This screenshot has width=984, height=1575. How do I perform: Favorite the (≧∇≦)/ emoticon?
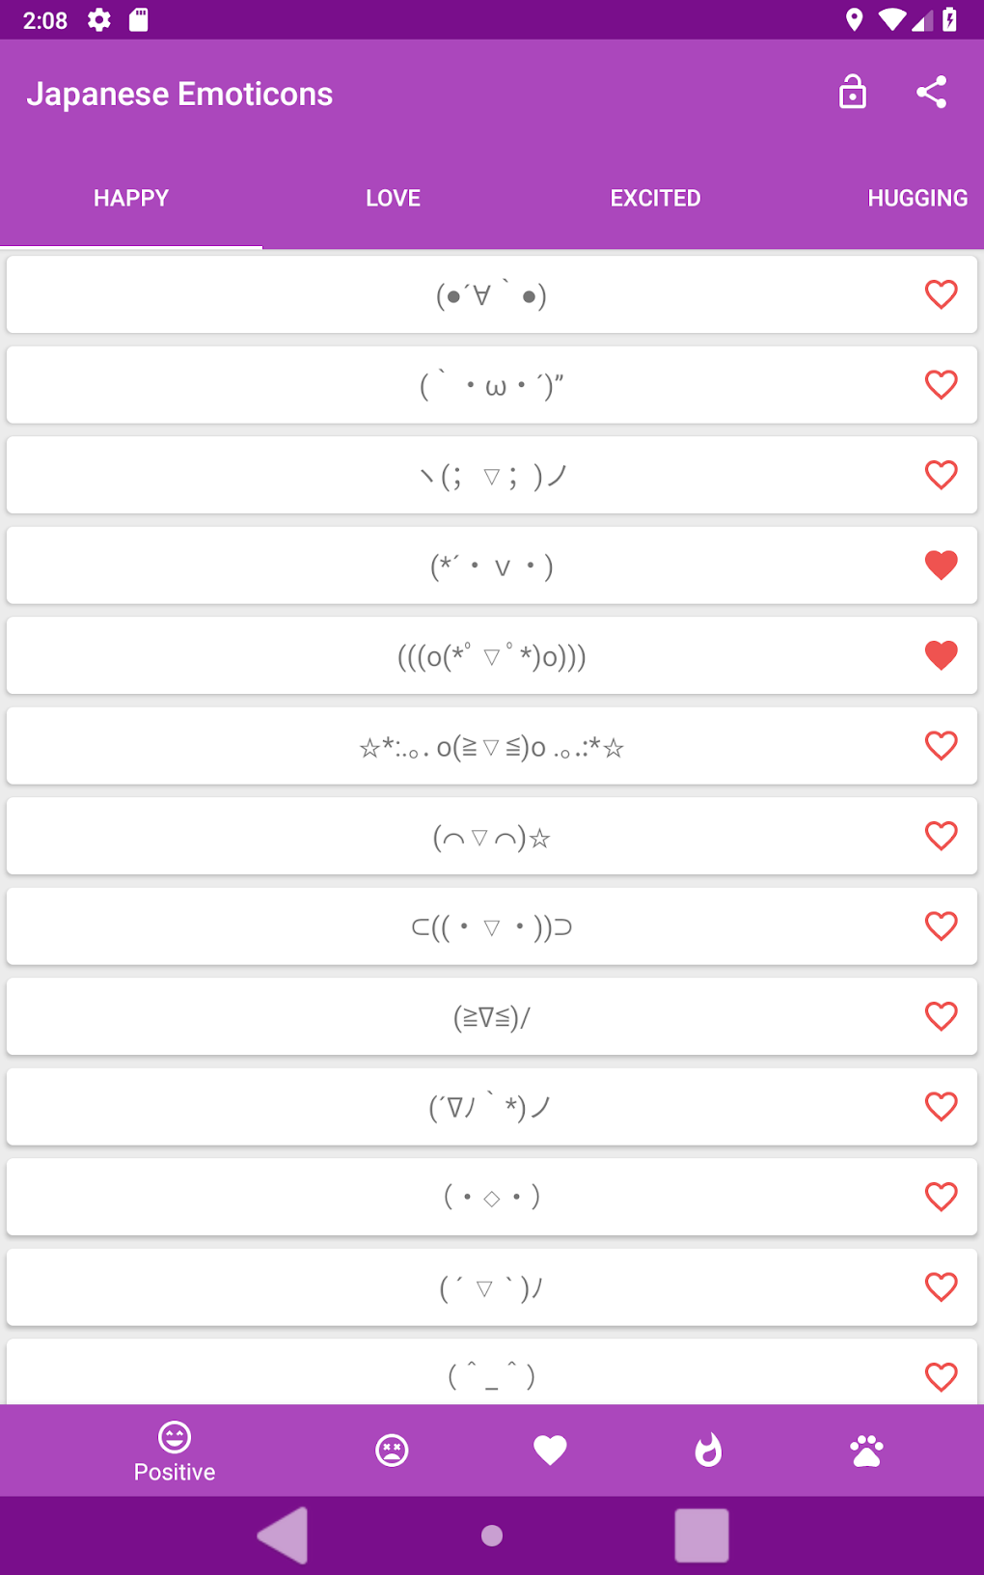click(941, 1016)
